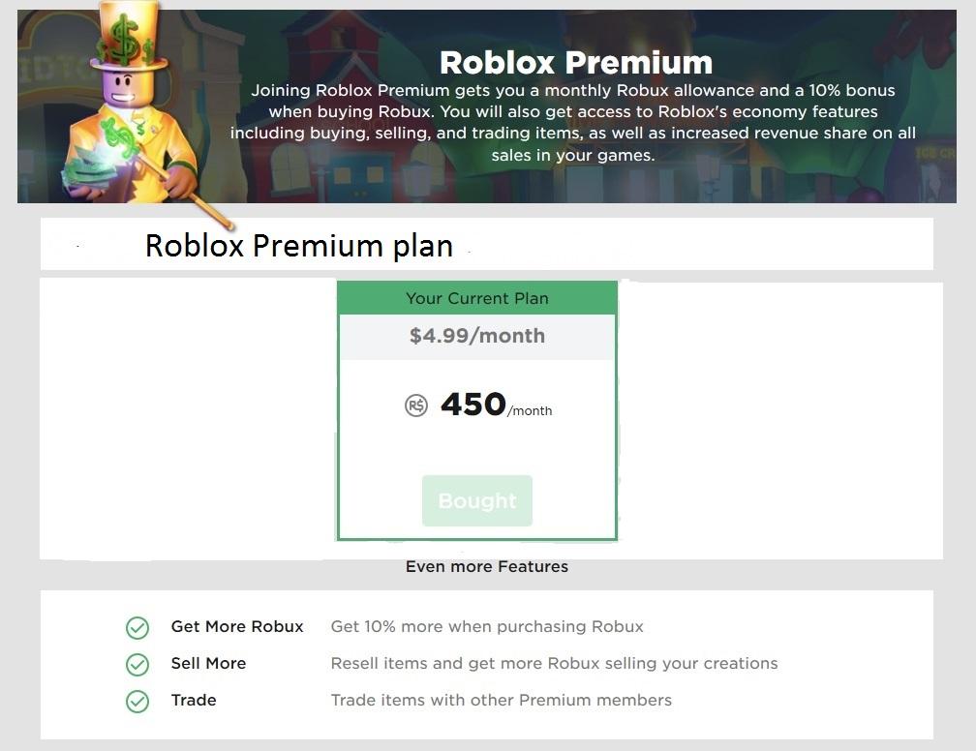
Task: Click the stack of cash held by the avatar
Action: 89,174
